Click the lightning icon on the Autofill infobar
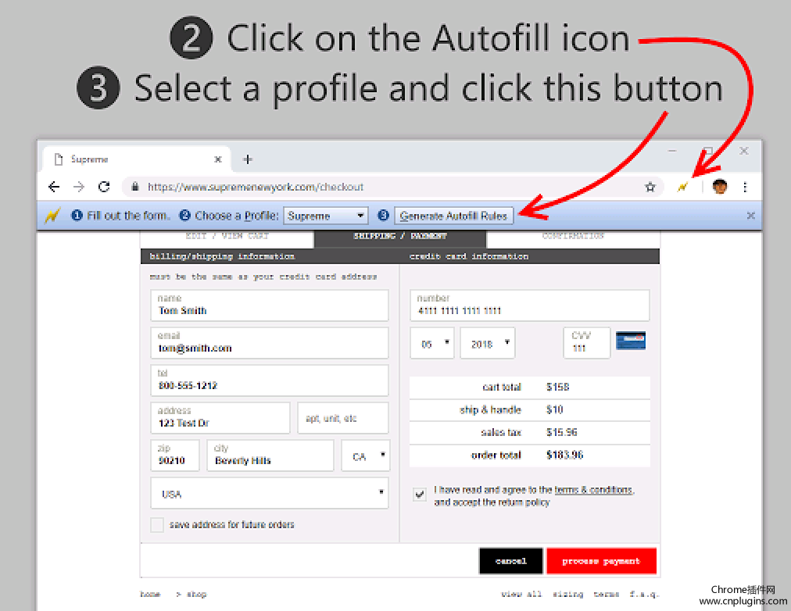 tap(52, 216)
